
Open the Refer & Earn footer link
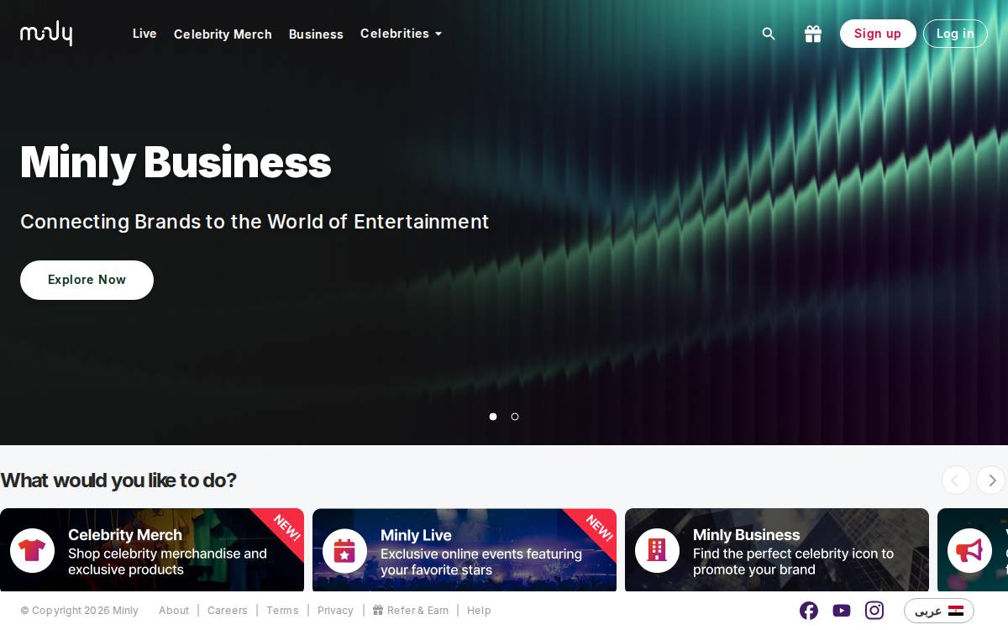pyautogui.click(x=411, y=611)
